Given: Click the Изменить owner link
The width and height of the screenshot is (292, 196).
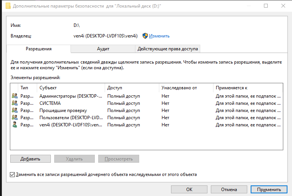Looking at the screenshot, I should 159,36.
